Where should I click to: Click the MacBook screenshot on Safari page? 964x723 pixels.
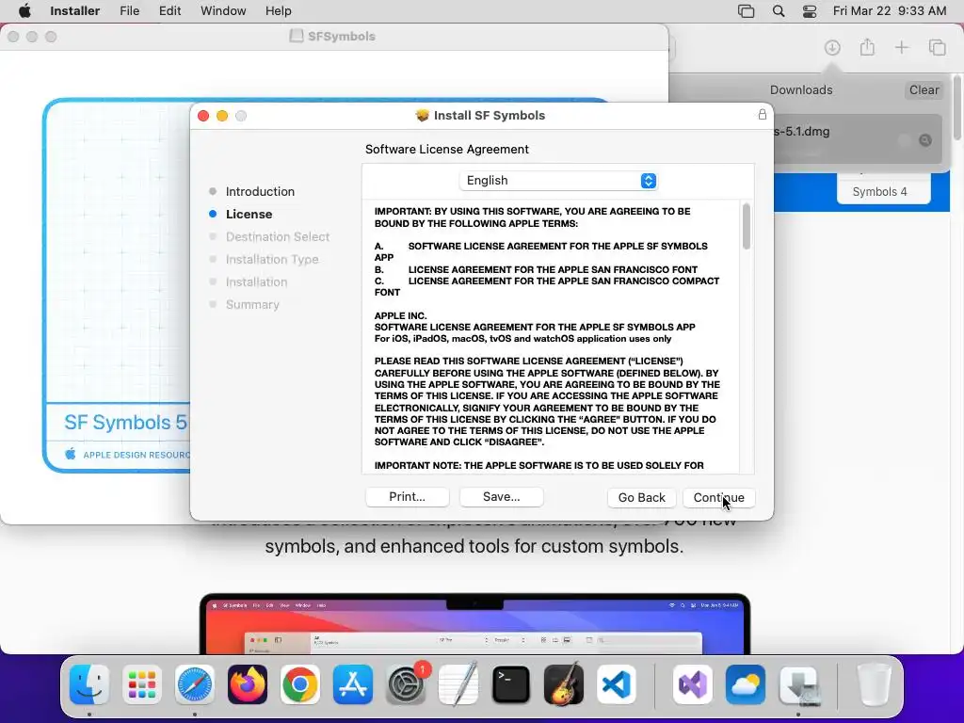(x=474, y=623)
